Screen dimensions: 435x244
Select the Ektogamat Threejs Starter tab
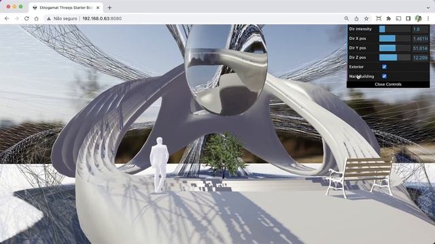tap(66, 7)
